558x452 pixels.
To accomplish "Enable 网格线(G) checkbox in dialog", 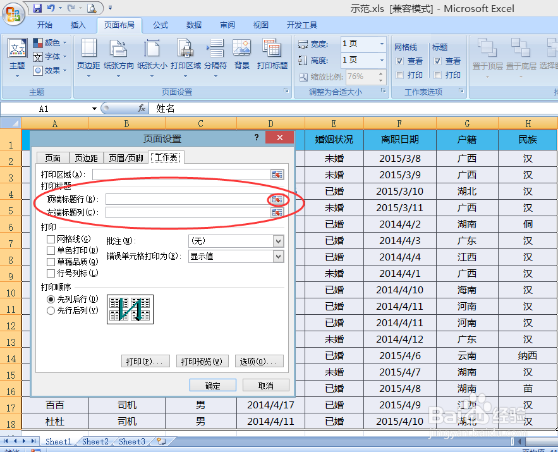I will coord(51,239).
